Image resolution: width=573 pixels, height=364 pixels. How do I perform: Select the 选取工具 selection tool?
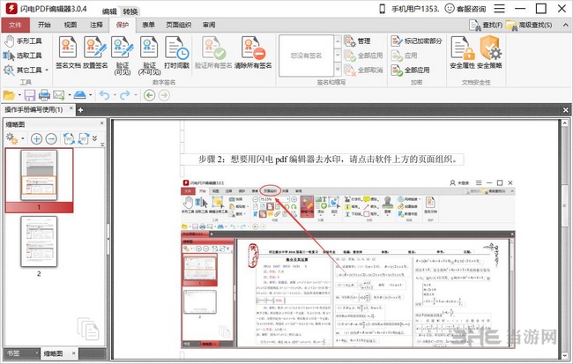[23, 56]
